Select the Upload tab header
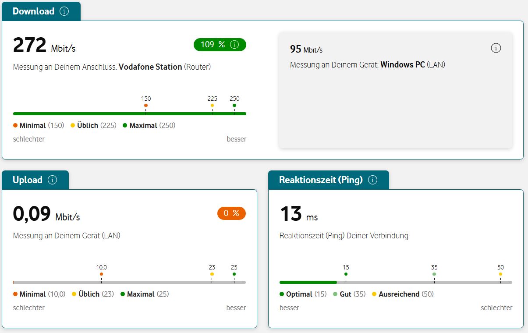This screenshot has width=528, height=333. point(35,180)
